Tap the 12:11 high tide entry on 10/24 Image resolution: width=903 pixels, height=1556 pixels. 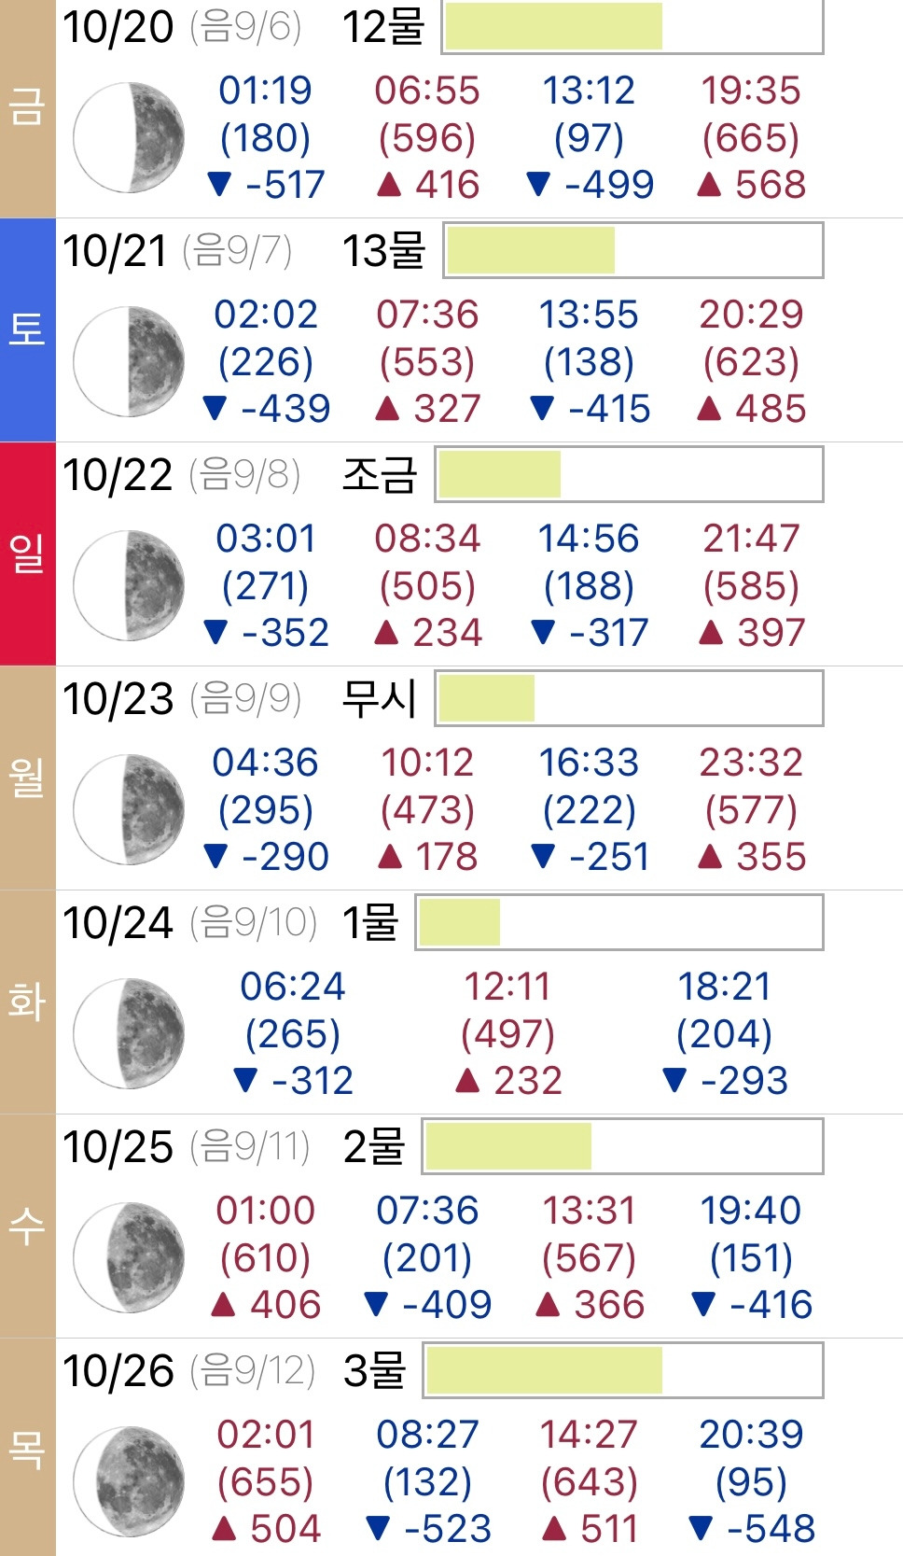pos(508,1034)
